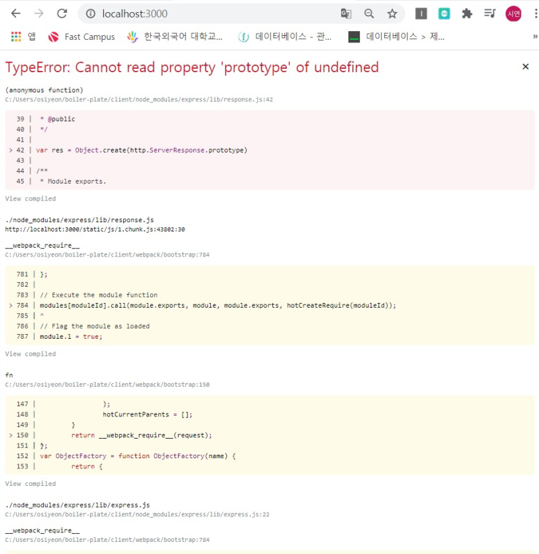Open the Apps grid shortcut
539x554 pixels.
[x=24, y=36]
